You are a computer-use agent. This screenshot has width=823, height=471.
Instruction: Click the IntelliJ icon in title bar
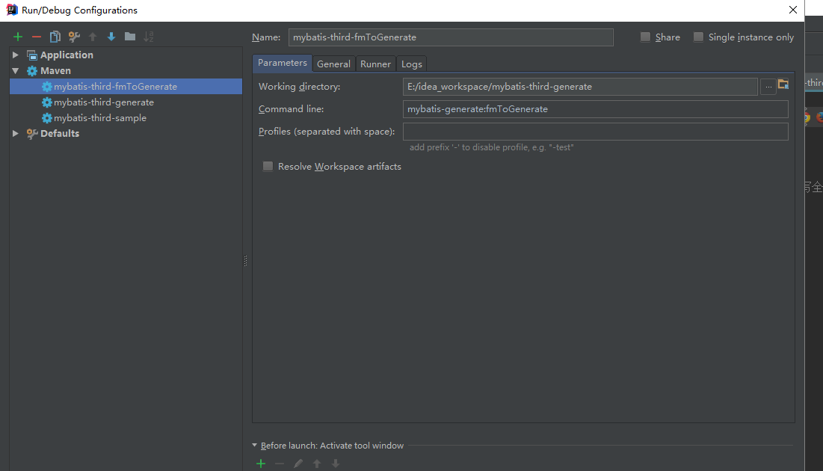pos(11,10)
